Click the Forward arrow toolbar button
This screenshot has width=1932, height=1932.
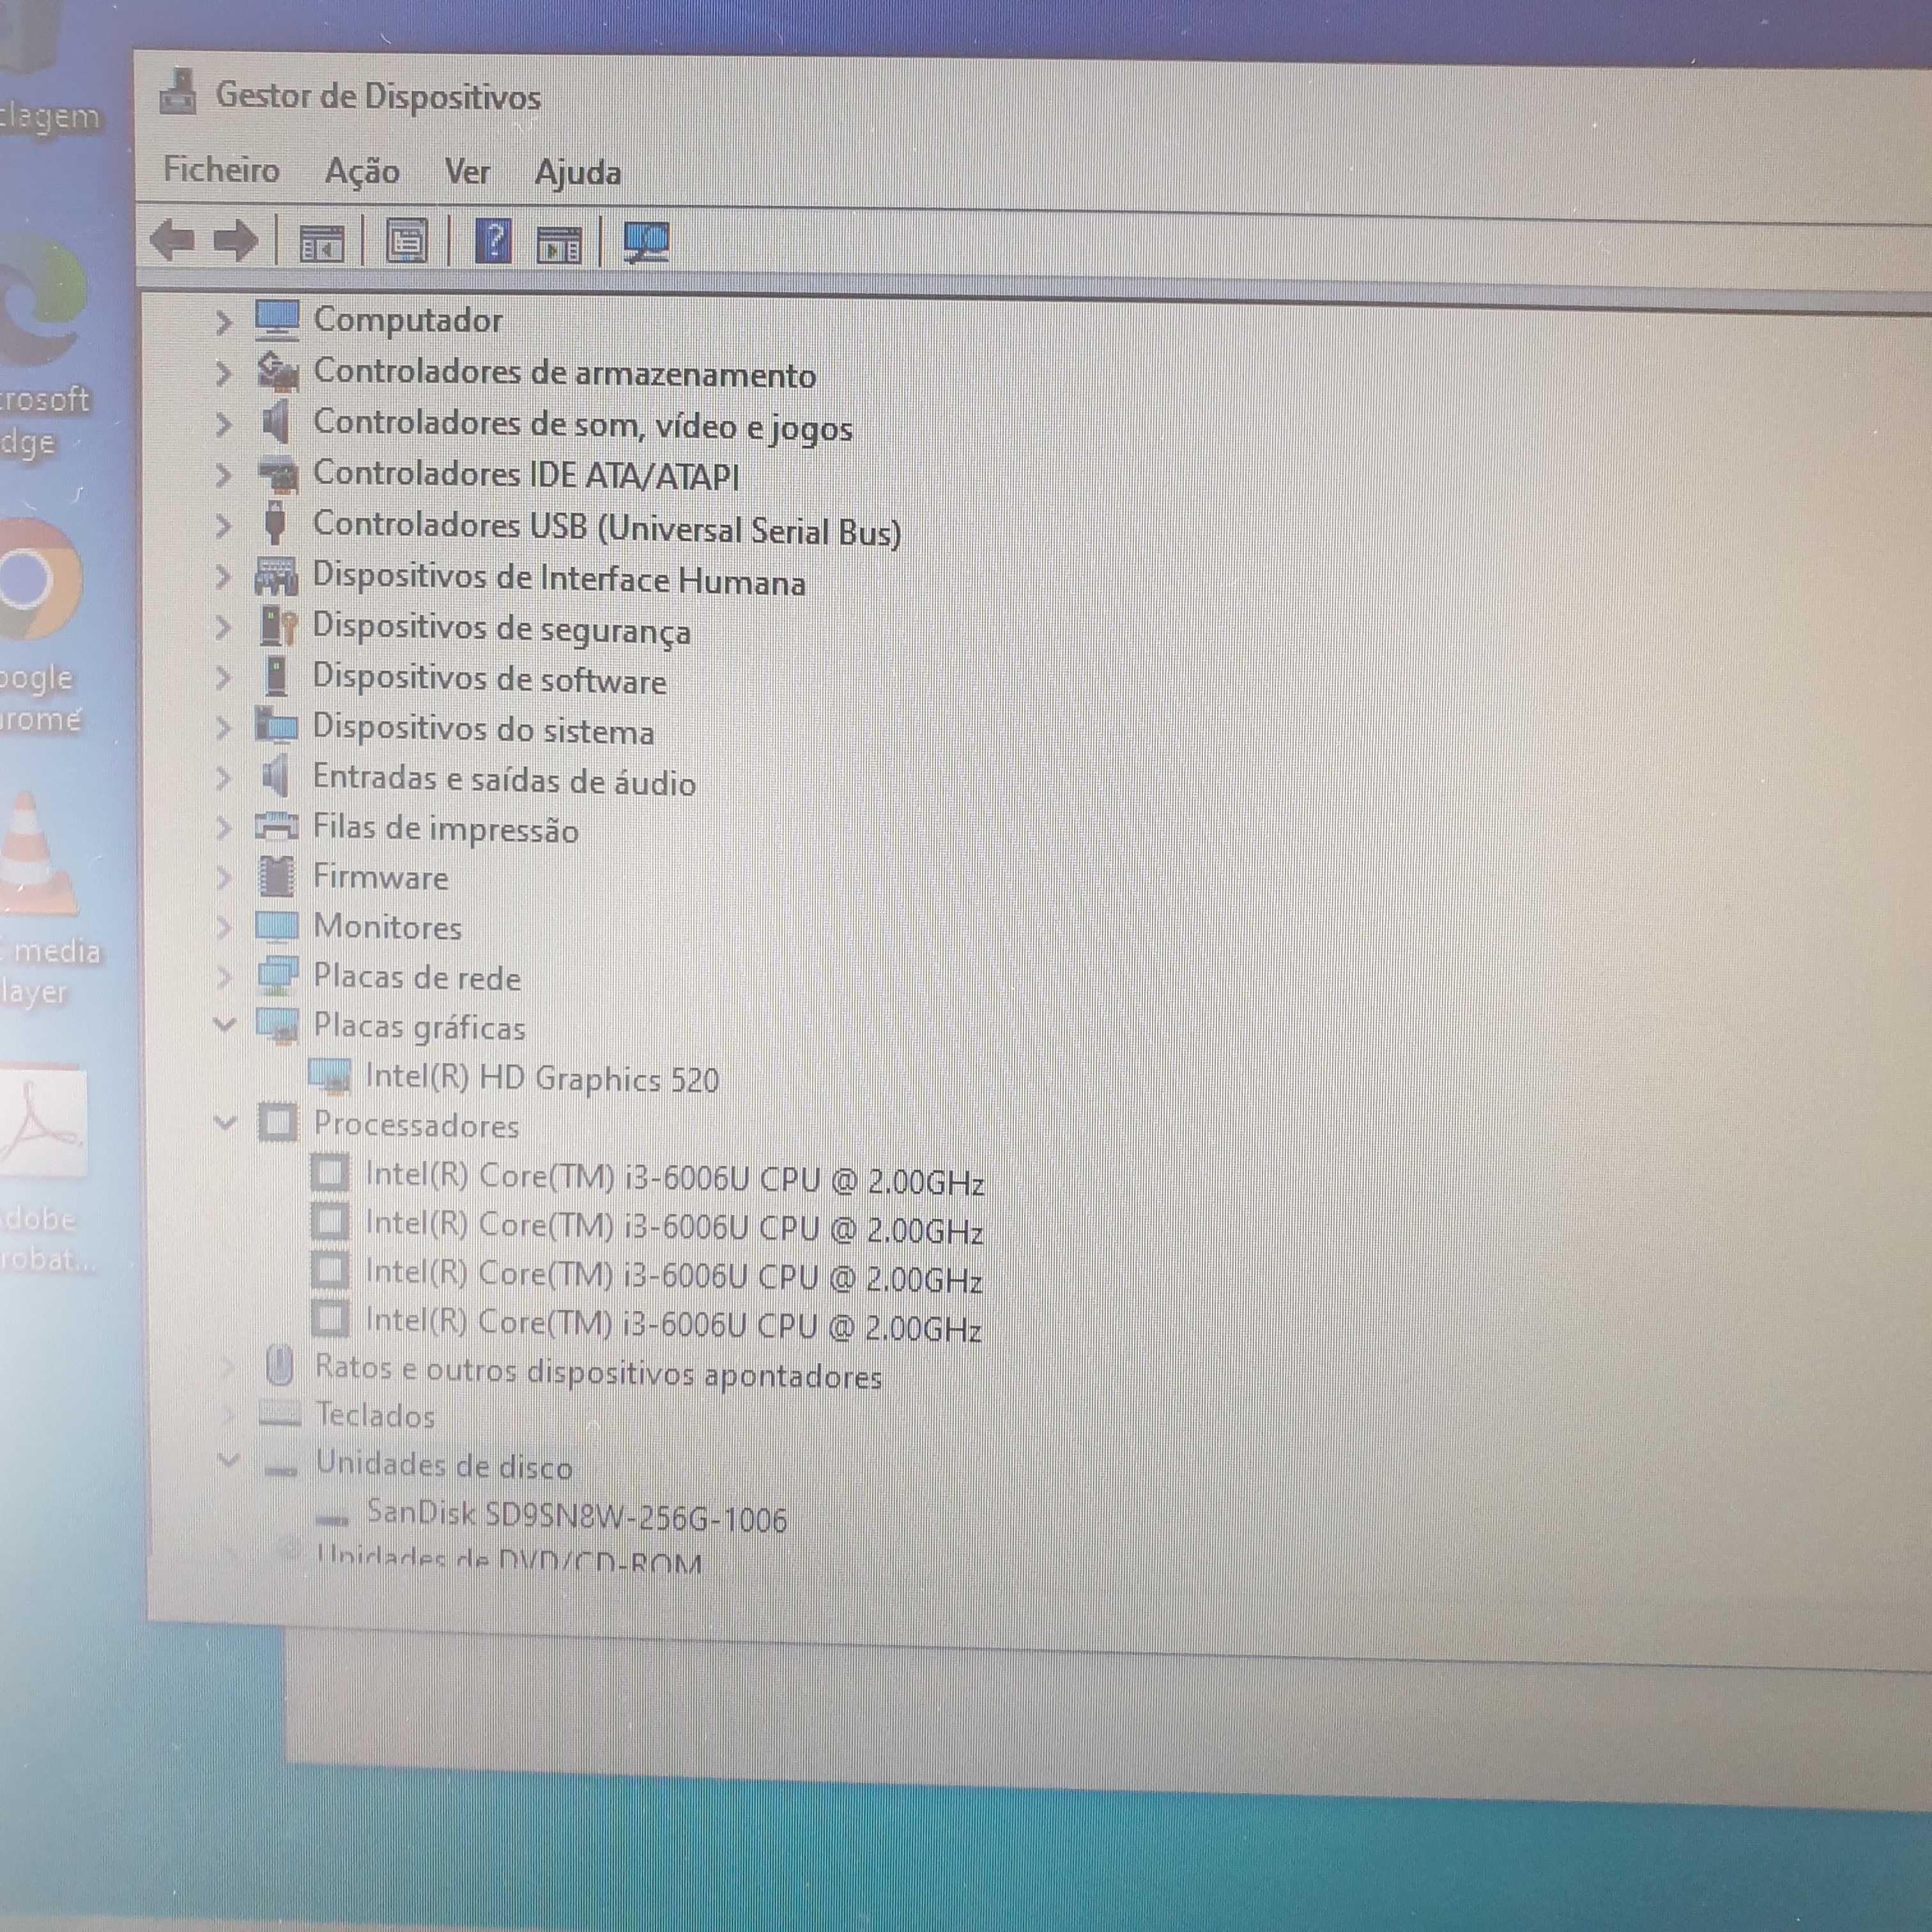click(x=236, y=241)
